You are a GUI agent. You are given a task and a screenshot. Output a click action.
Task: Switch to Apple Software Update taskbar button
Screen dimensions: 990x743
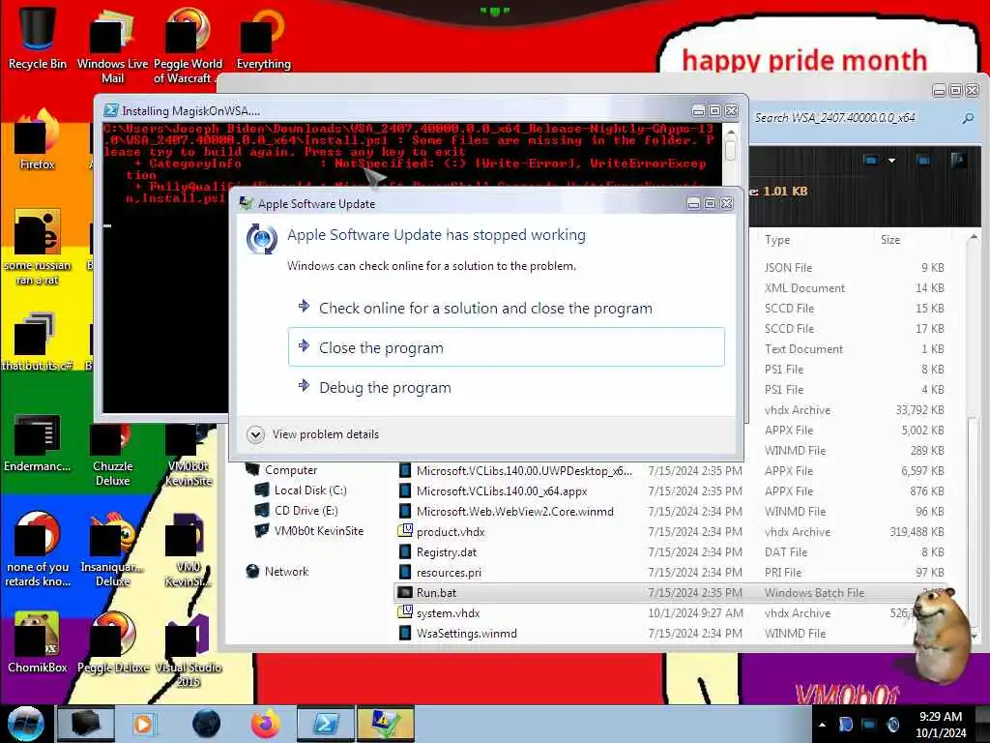(385, 724)
